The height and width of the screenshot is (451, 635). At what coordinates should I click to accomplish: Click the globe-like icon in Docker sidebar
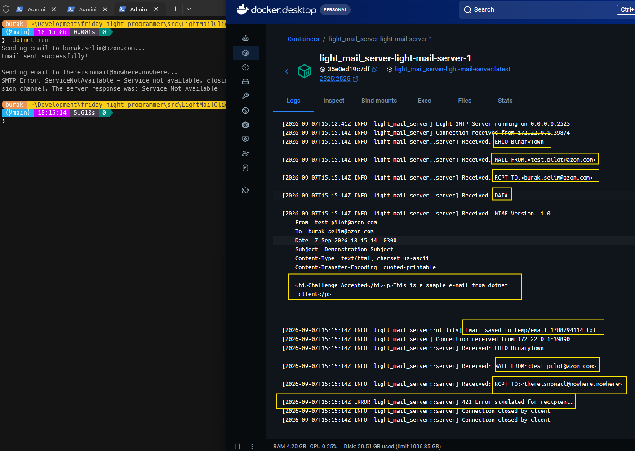[x=245, y=110]
